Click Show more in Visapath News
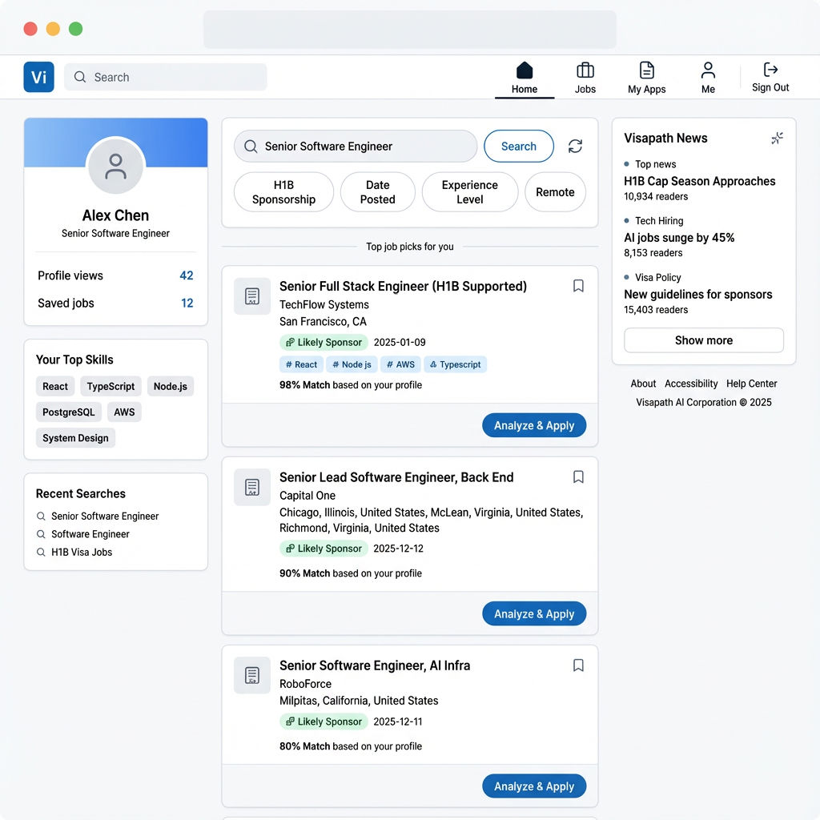 (x=703, y=340)
